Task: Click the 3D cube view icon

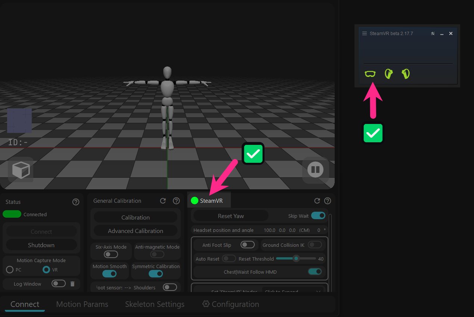Action: coord(21,170)
